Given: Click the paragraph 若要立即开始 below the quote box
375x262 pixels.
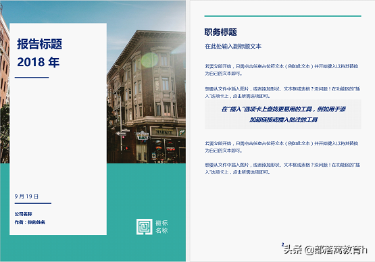Looking at the screenshot, I should [x=282, y=147].
